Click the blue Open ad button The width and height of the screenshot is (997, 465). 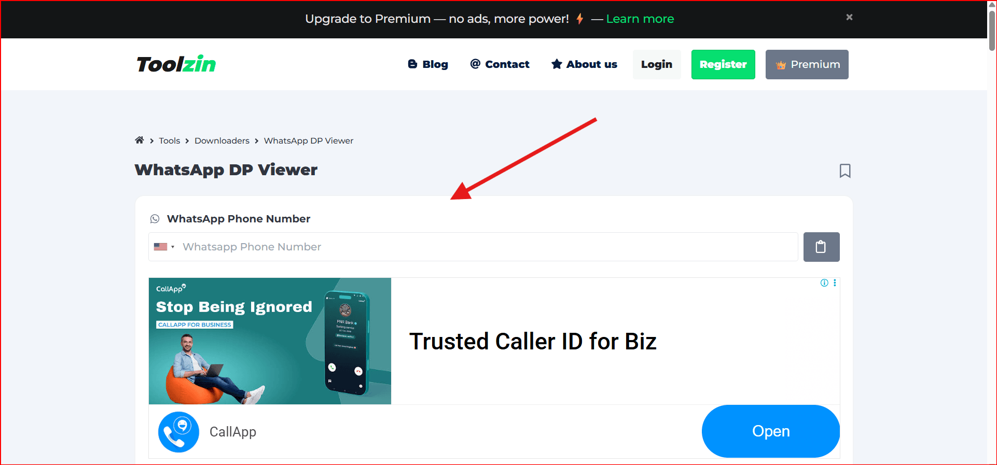[771, 431]
